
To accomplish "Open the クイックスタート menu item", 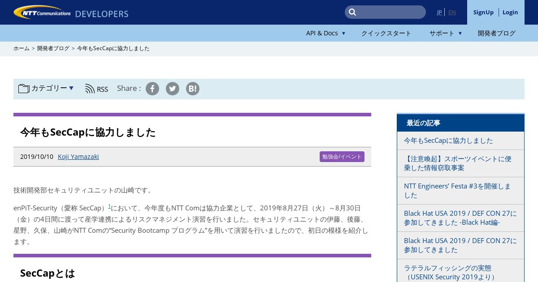I will [x=386, y=33].
